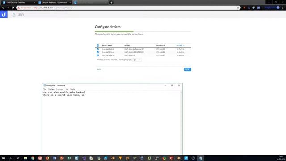286x161 pixels.
Task: Click the 'you can also enable auto backup' line
Action: [64, 92]
